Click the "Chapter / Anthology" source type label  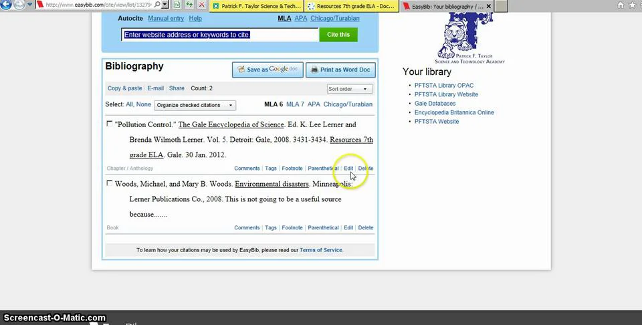130,169
